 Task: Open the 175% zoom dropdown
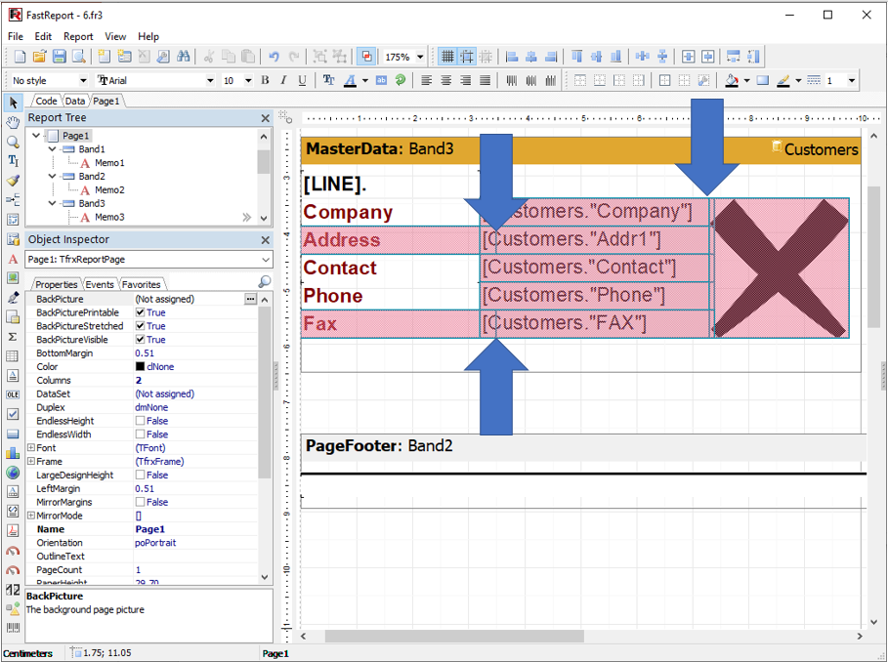(420, 58)
